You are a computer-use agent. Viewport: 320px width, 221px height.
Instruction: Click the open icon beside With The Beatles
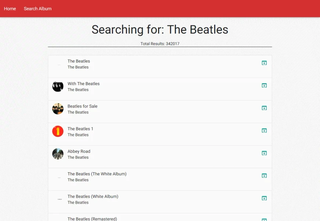coord(264,85)
